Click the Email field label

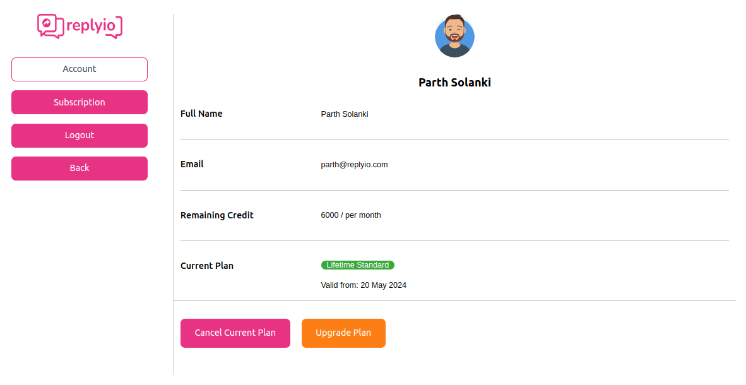point(192,164)
